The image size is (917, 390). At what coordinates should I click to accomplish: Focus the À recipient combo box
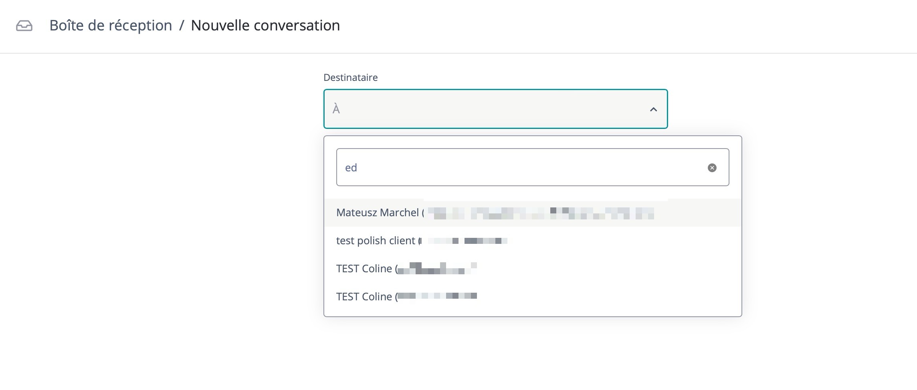click(x=481, y=109)
